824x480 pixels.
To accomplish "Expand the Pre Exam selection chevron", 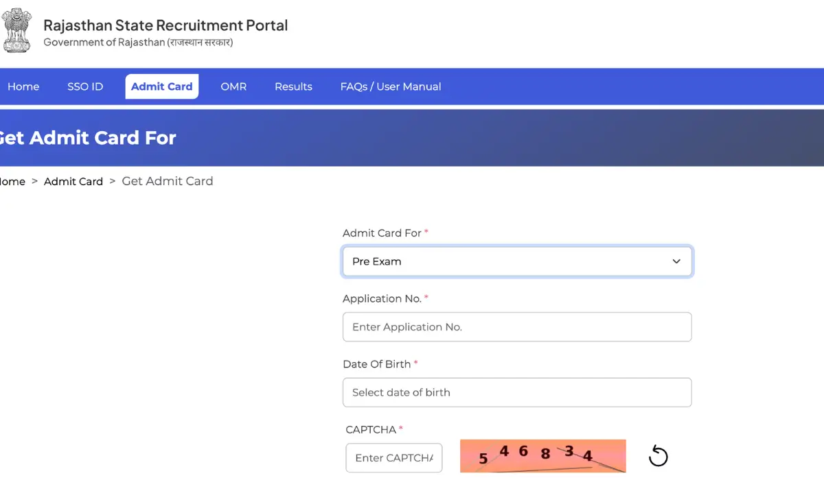I will [676, 261].
